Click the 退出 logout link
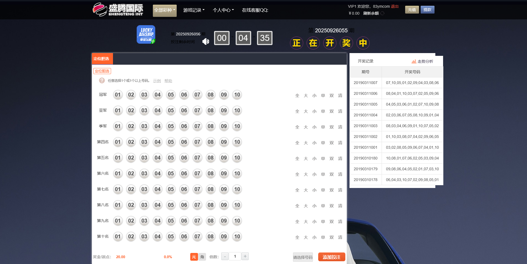 tap(395, 6)
